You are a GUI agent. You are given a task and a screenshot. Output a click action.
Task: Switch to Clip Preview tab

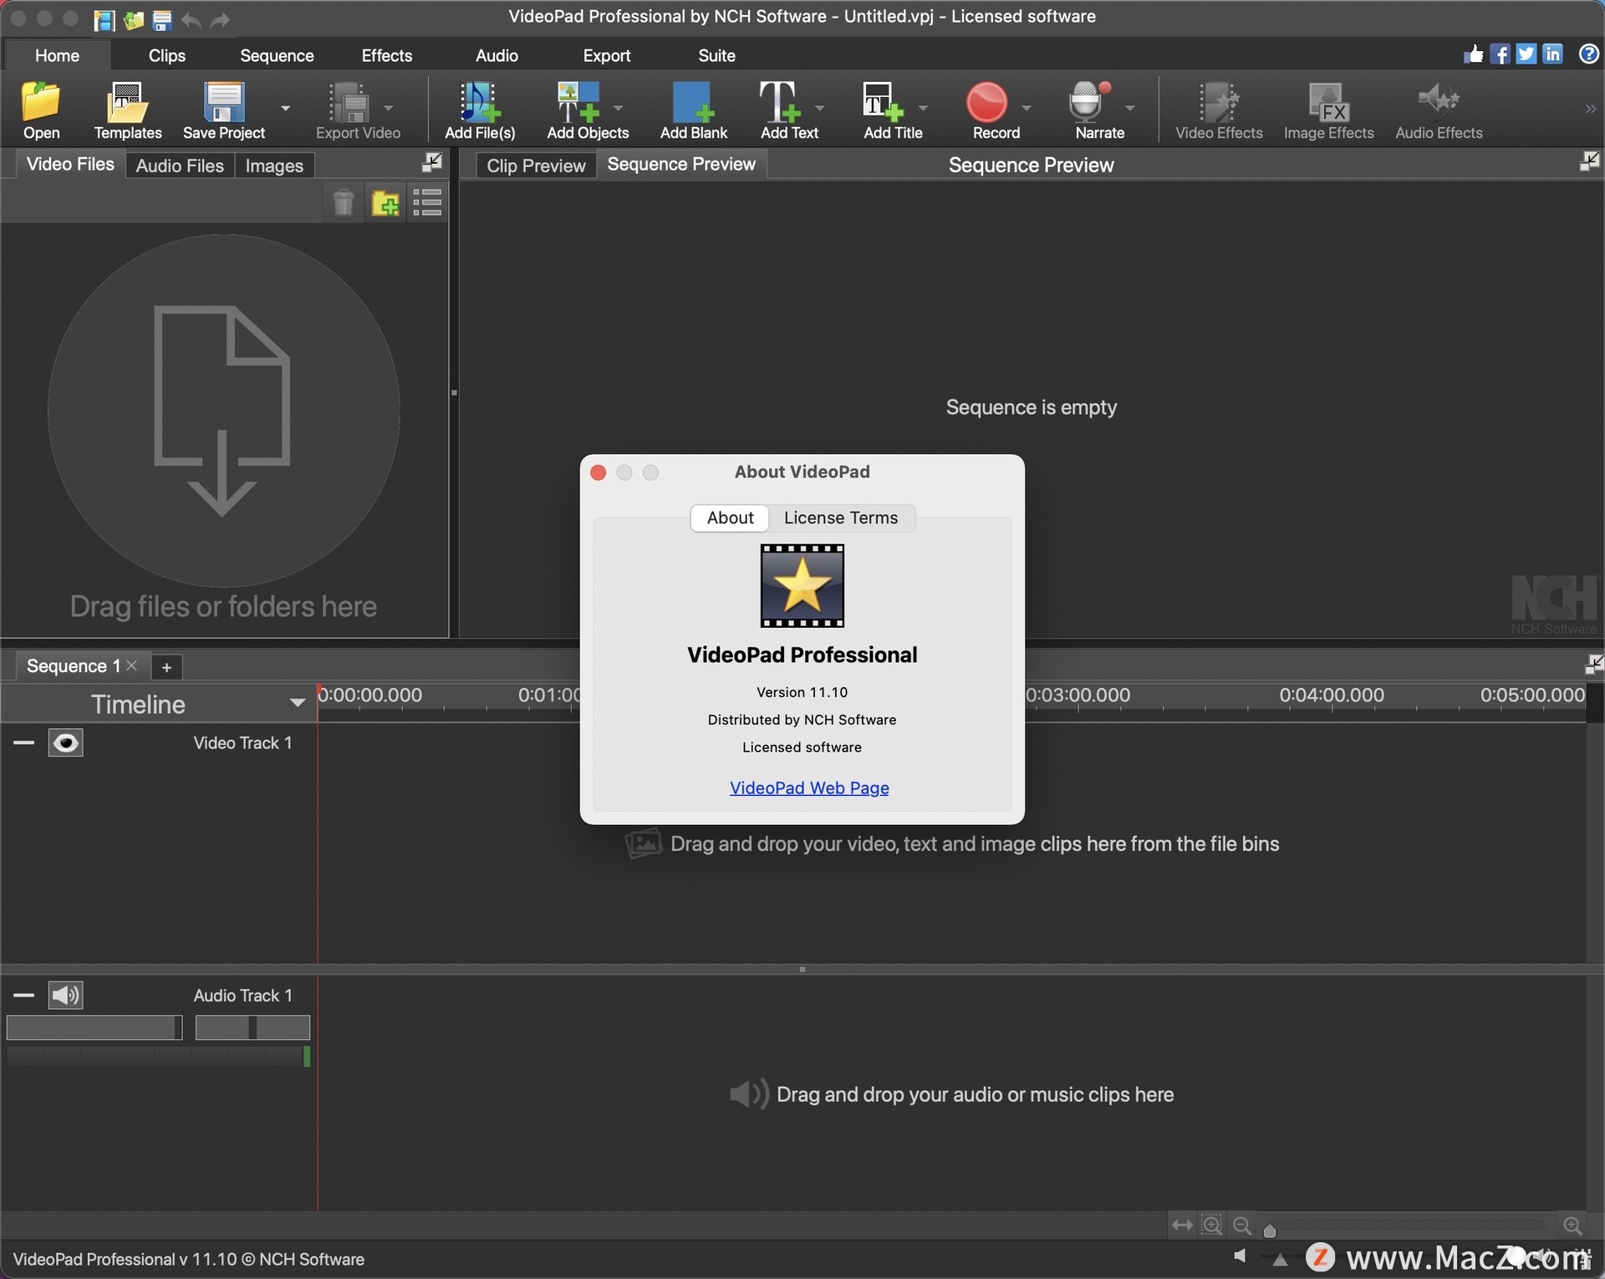click(536, 166)
